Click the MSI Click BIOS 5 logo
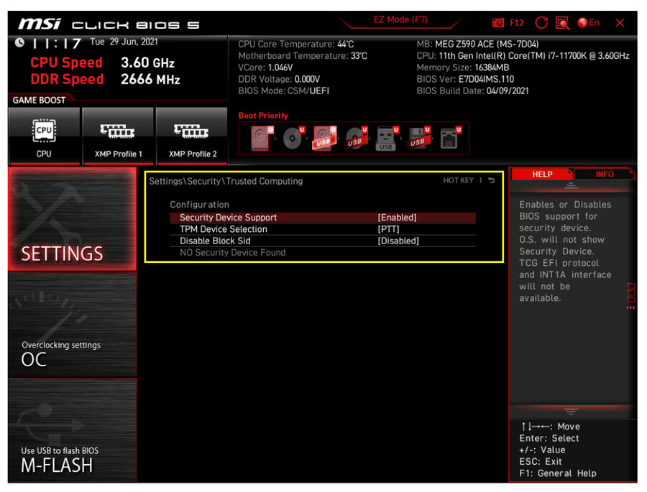Image resolution: width=647 pixels, height=492 pixels. (x=109, y=24)
